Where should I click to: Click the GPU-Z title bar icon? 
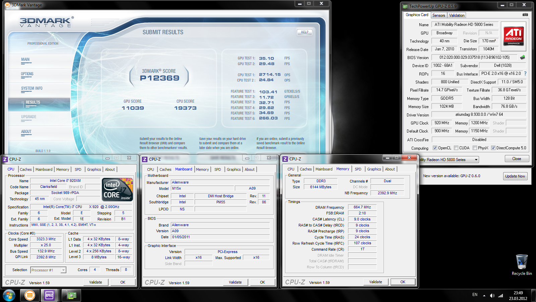(405, 6)
